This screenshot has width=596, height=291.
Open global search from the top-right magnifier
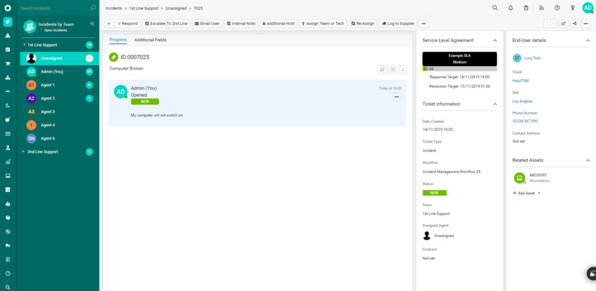coord(495,8)
